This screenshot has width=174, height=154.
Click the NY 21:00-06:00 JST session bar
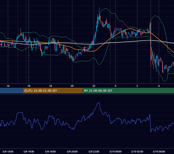(128, 91)
